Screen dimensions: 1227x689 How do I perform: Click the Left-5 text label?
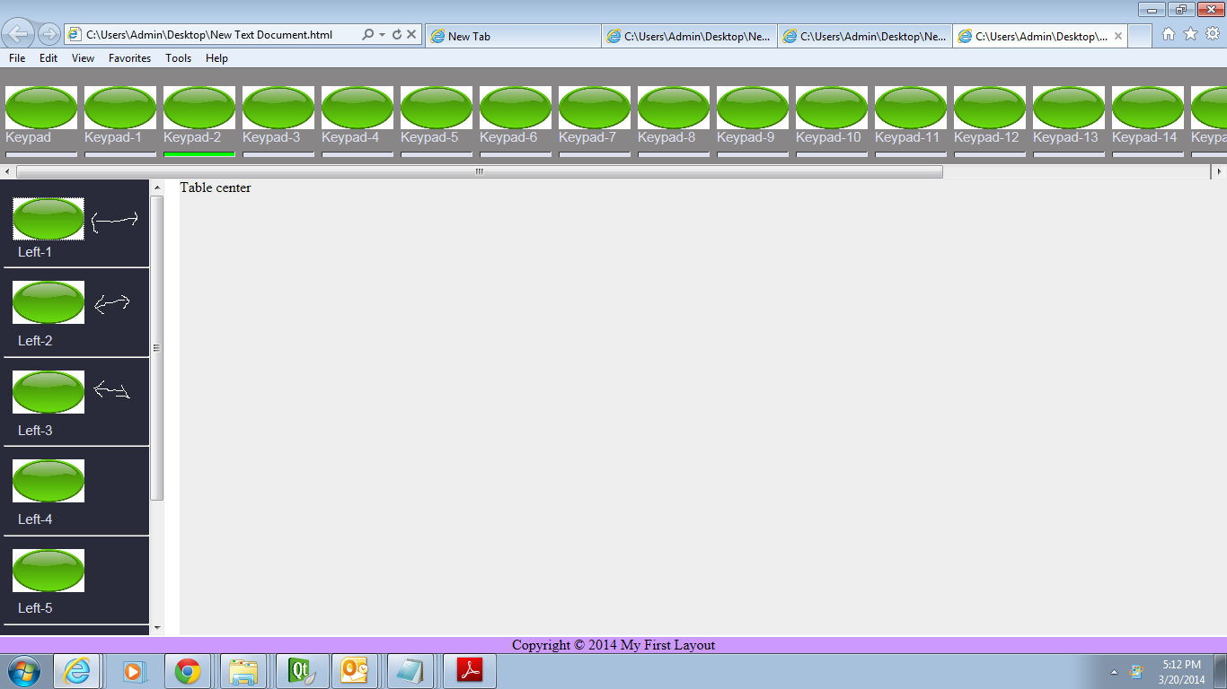[35, 608]
